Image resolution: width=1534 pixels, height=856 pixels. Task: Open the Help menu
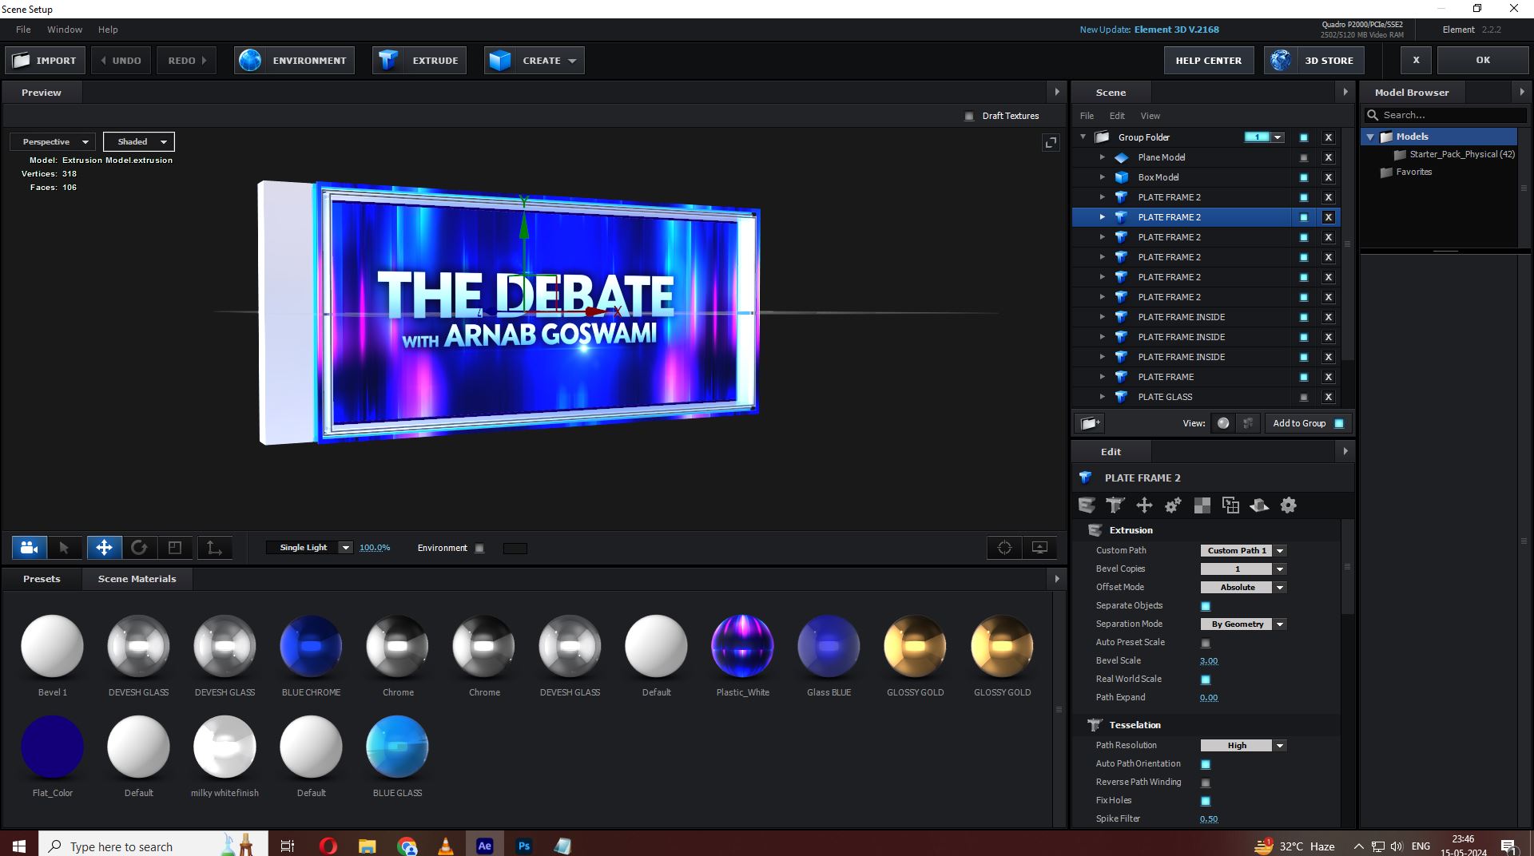108,30
